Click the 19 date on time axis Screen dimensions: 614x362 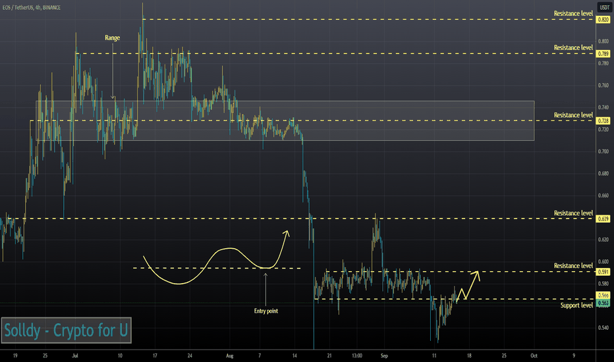click(15, 355)
